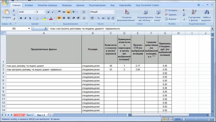
Task: Open the Выравнивание group dialog launcher
Action: tap(87, 24)
